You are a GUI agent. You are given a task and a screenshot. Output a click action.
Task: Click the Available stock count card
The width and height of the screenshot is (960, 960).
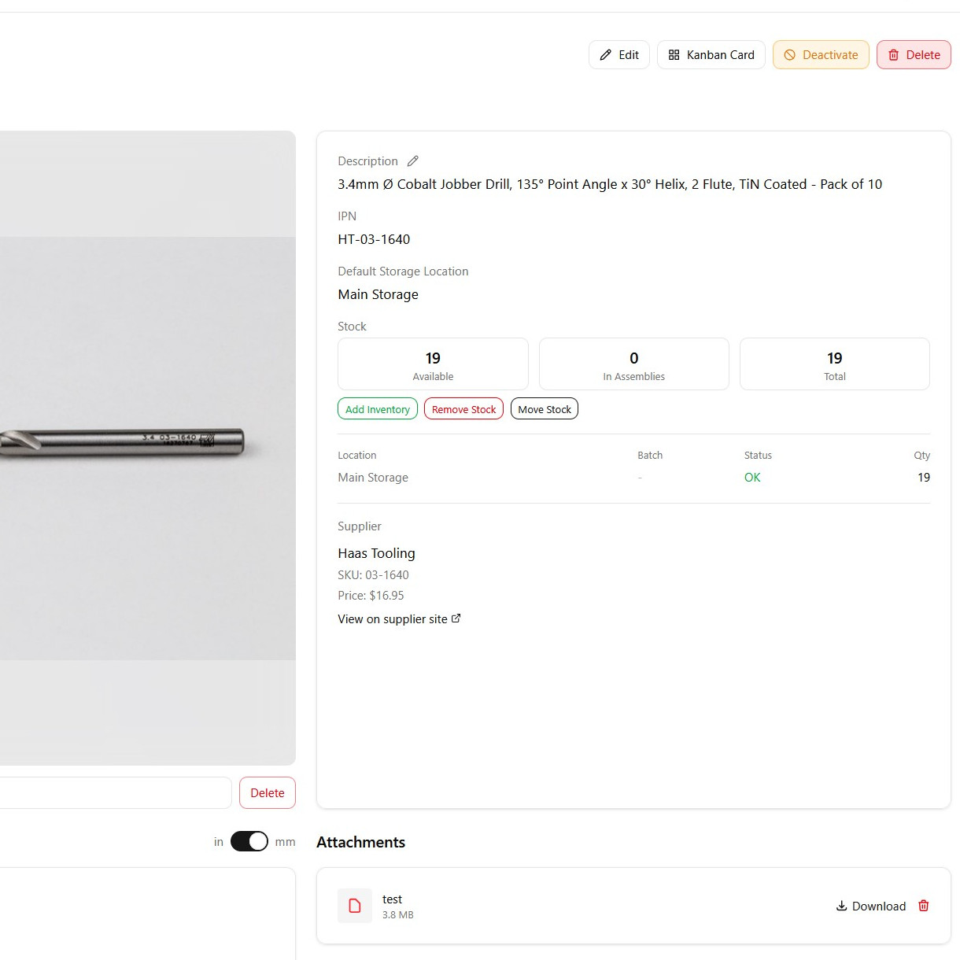(433, 364)
